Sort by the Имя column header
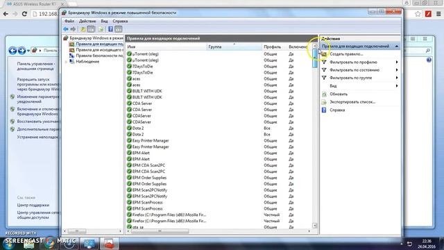Image resolution: width=444 pixels, height=250 pixels. tap(166, 47)
